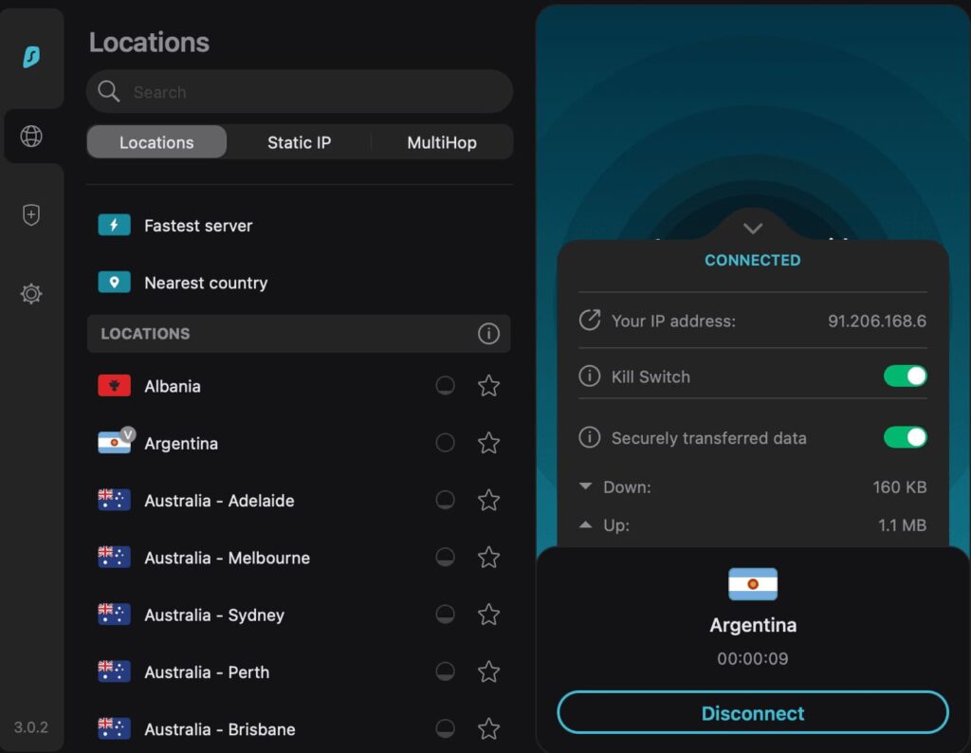Click the connection timer 00:00:09

(753, 658)
